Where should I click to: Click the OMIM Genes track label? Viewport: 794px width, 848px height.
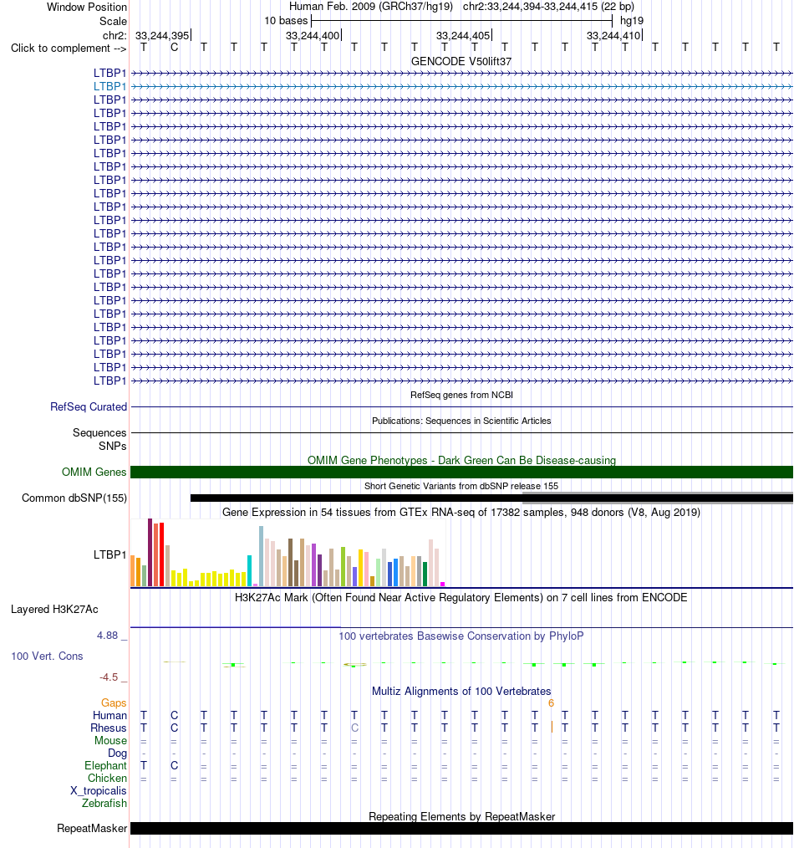(x=94, y=473)
